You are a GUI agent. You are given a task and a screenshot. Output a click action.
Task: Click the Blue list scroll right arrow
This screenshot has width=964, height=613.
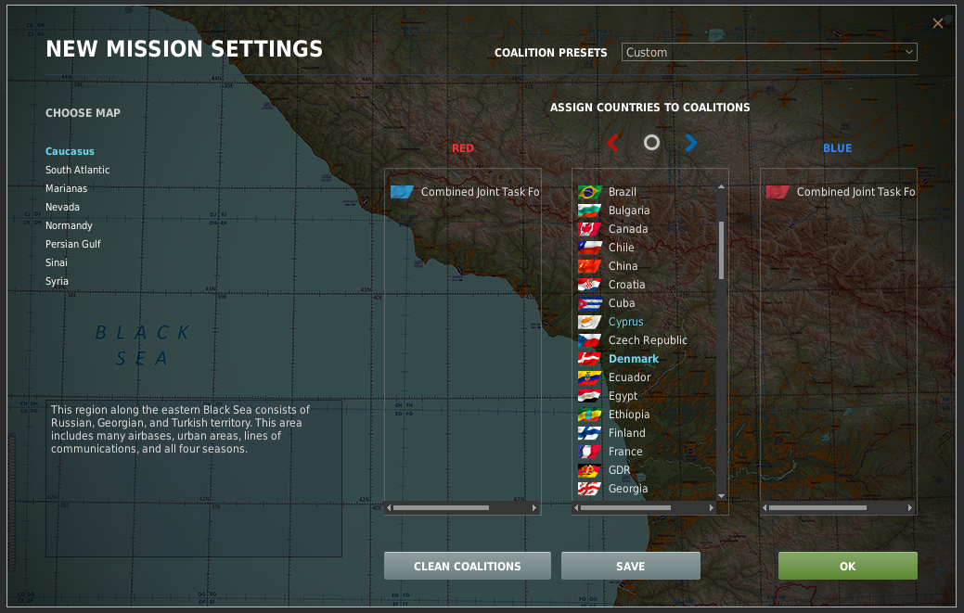[910, 508]
